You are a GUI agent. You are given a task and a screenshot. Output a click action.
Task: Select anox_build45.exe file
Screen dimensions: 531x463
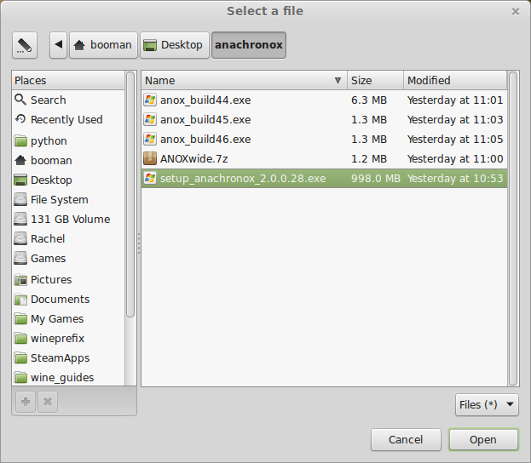click(x=324, y=120)
